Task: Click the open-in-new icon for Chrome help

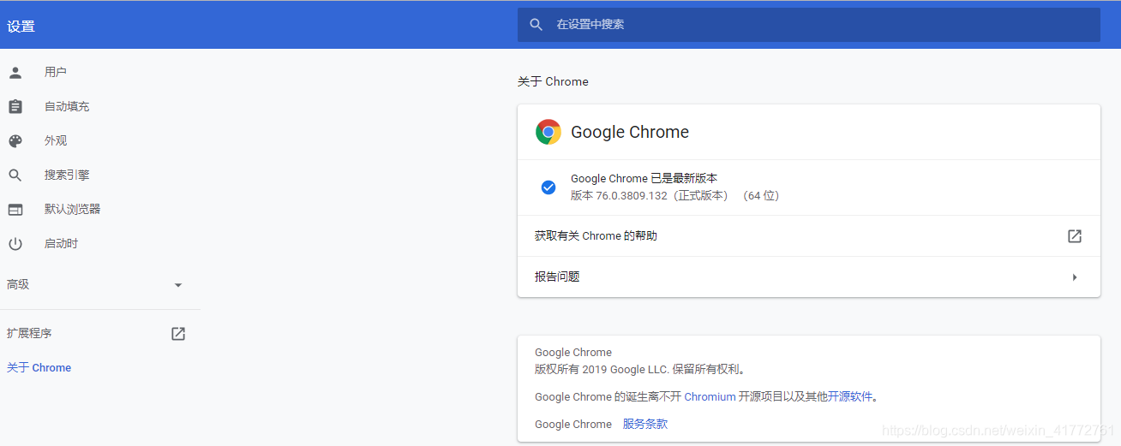Action: pyautogui.click(x=1075, y=236)
